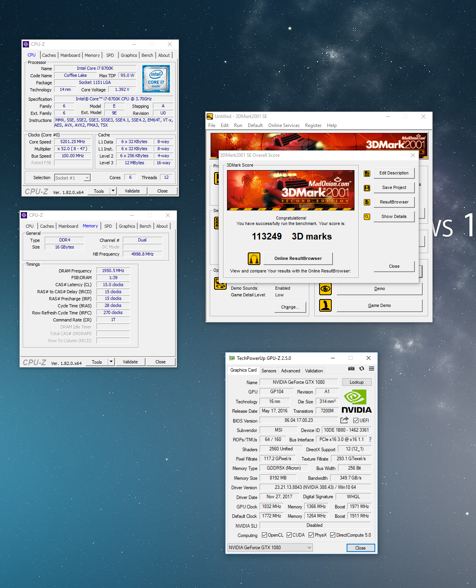
Task: Open the Online Services menu in 3DMark2001
Action: (284, 125)
